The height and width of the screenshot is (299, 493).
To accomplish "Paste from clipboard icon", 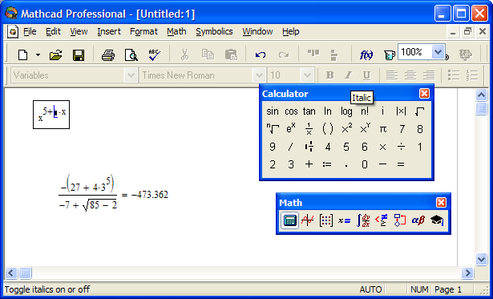I will [231, 55].
